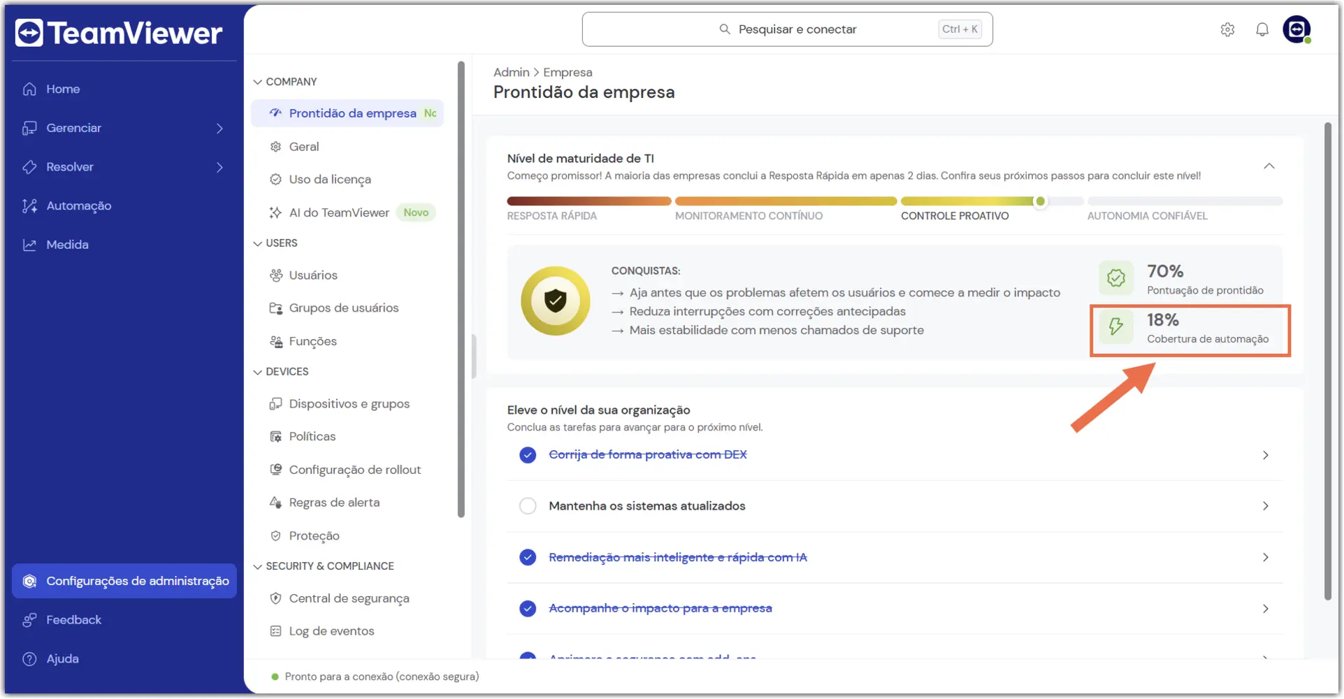The image size is (1344, 699).
Task: Click the admin menu vertical scrollbar
Action: (x=461, y=289)
